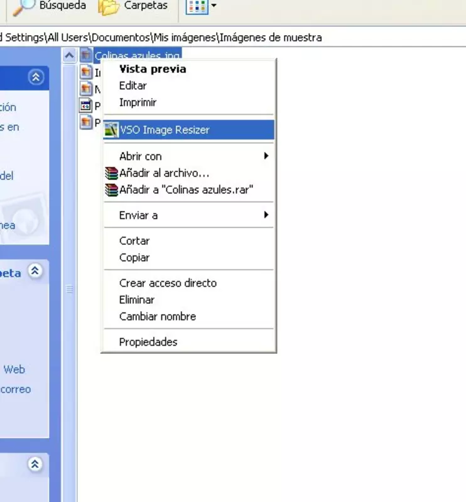
Task: Click Añadir al archivo... entry
Action: [189, 173]
